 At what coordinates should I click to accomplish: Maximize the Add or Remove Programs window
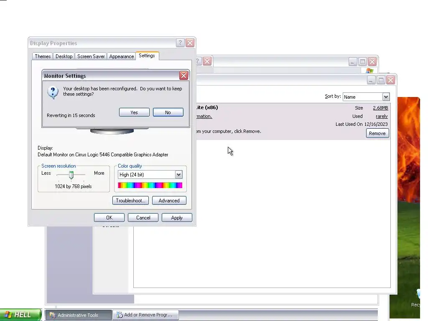pyautogui.click(x=381, y=80)
